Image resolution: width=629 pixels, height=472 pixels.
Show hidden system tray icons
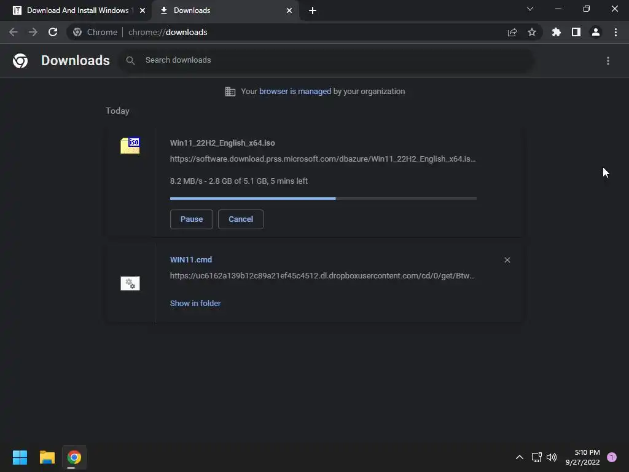[520, 457]
